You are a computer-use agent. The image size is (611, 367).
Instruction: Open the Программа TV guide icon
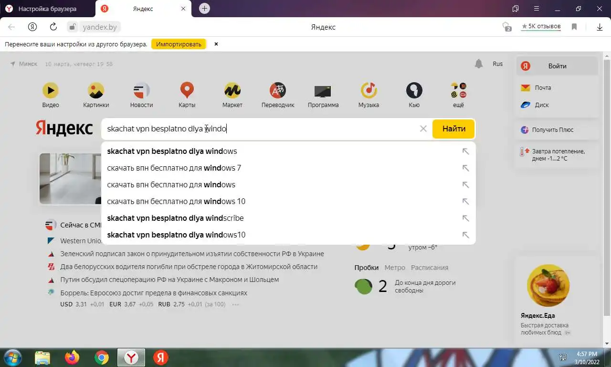323,91
